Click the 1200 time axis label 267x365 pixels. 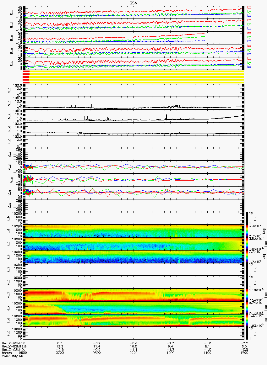244,353
